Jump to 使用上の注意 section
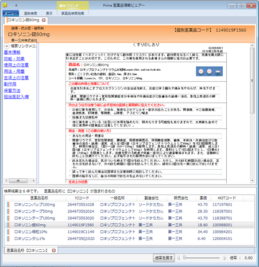 [16, 65]
